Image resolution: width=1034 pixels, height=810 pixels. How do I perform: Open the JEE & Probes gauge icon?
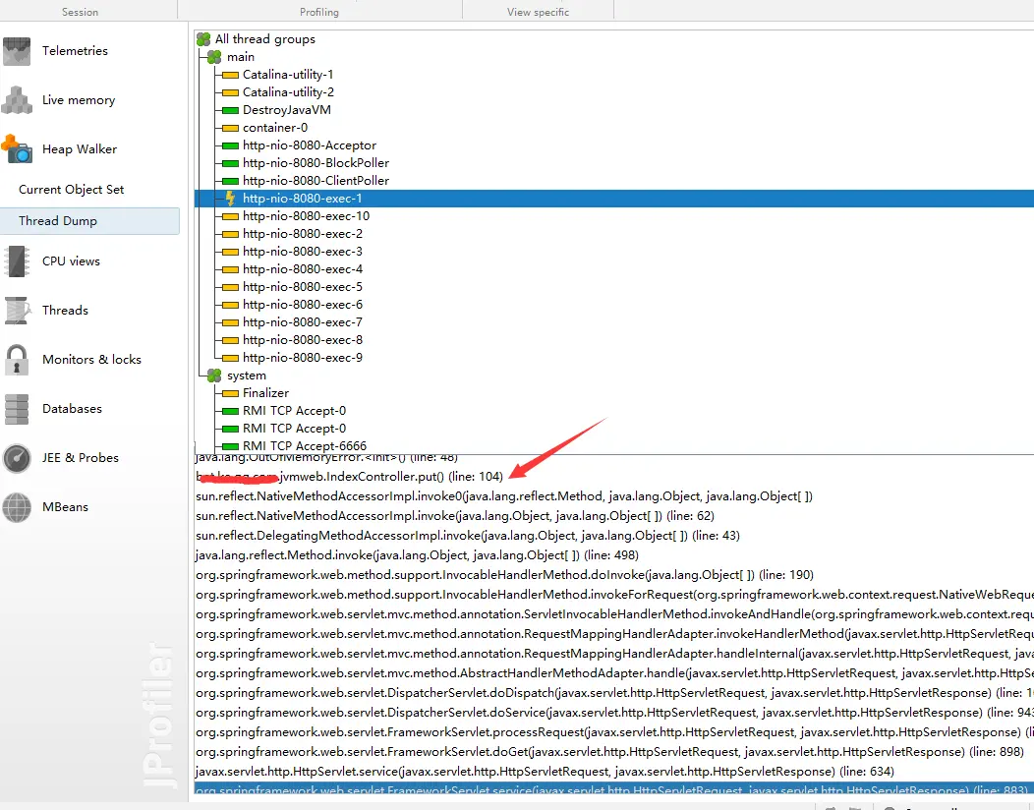point(17,458)
